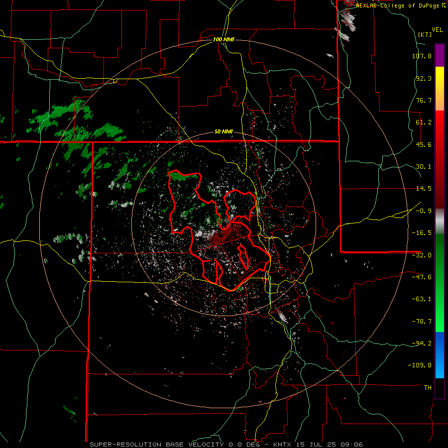Image resolution: width=448 pixels, height=448 pixels.
Task: Click the NEXLAB-College of DuPage credit text
Action: click(400, 5)
